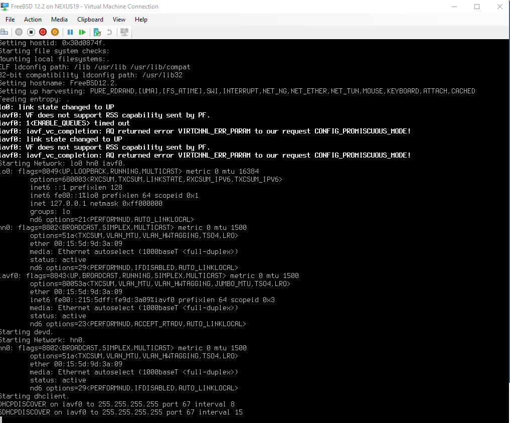
Task: Turn off the VM with the black-square icon
Action: pos(31,32)
